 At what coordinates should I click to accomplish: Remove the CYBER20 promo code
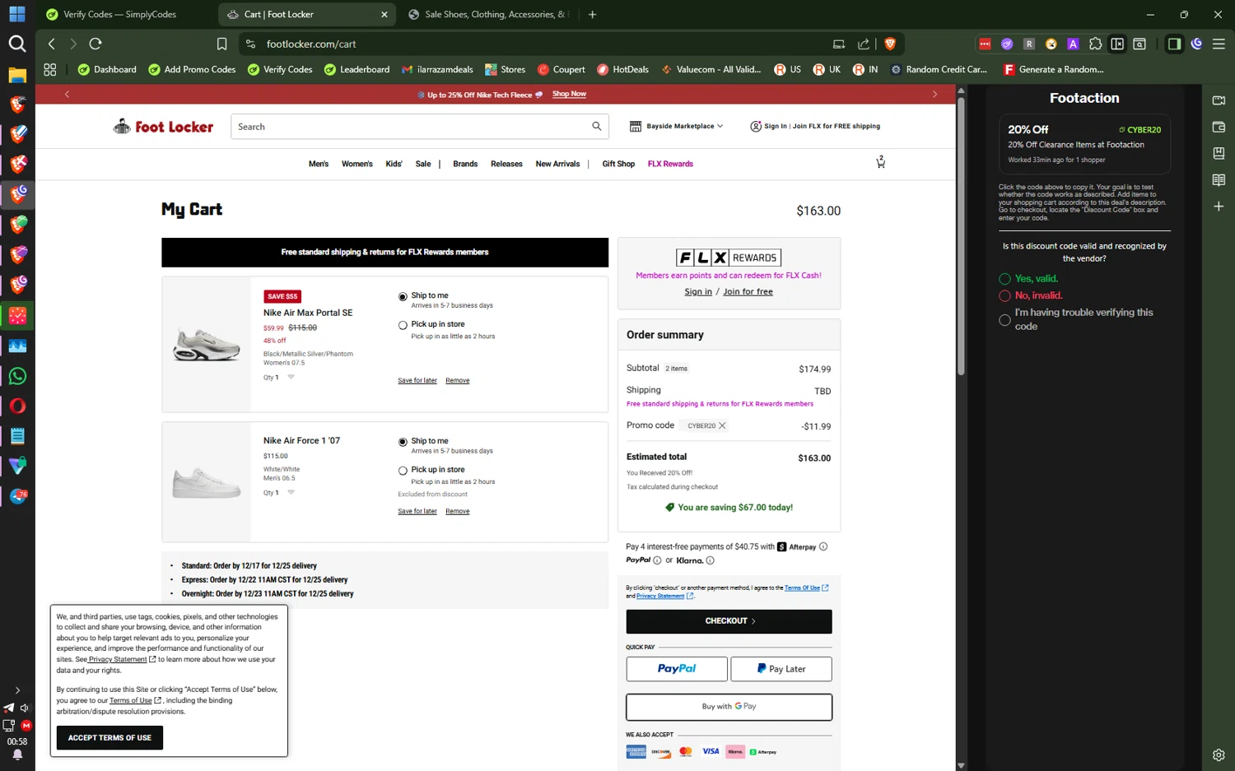coord(722,425)
